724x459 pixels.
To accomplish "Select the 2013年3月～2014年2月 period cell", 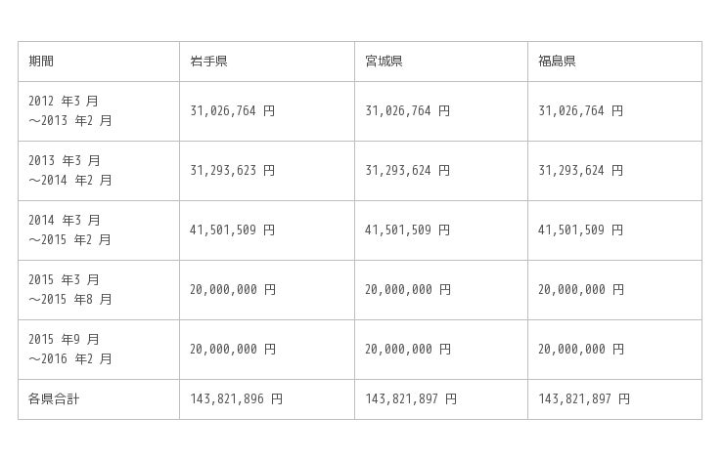I will coord(70,171).
